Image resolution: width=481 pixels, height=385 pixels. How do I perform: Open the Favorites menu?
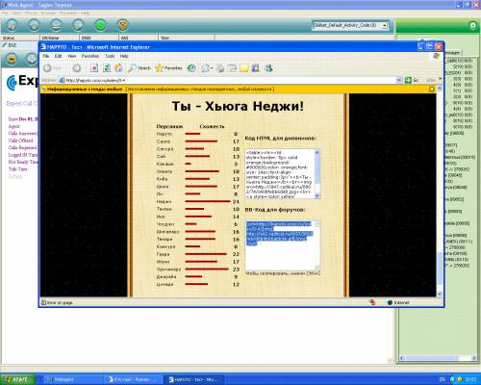click(90, 56)
